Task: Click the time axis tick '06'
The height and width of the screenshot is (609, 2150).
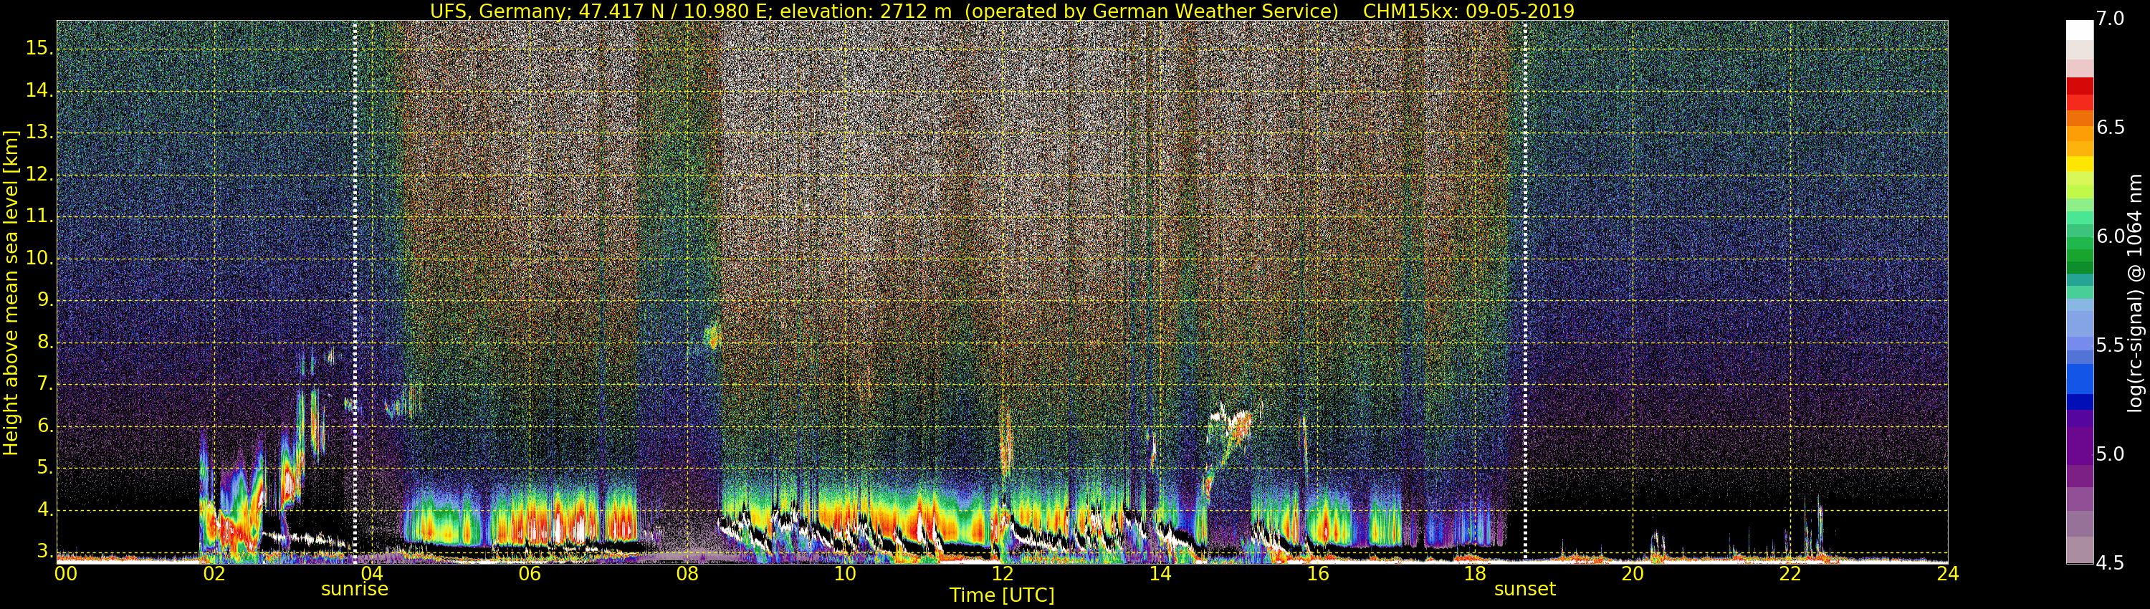Action: tap(530, 574)
